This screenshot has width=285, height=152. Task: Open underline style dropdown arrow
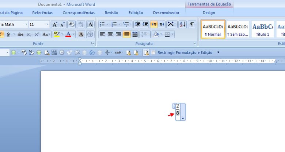click(x=14, y=35)
